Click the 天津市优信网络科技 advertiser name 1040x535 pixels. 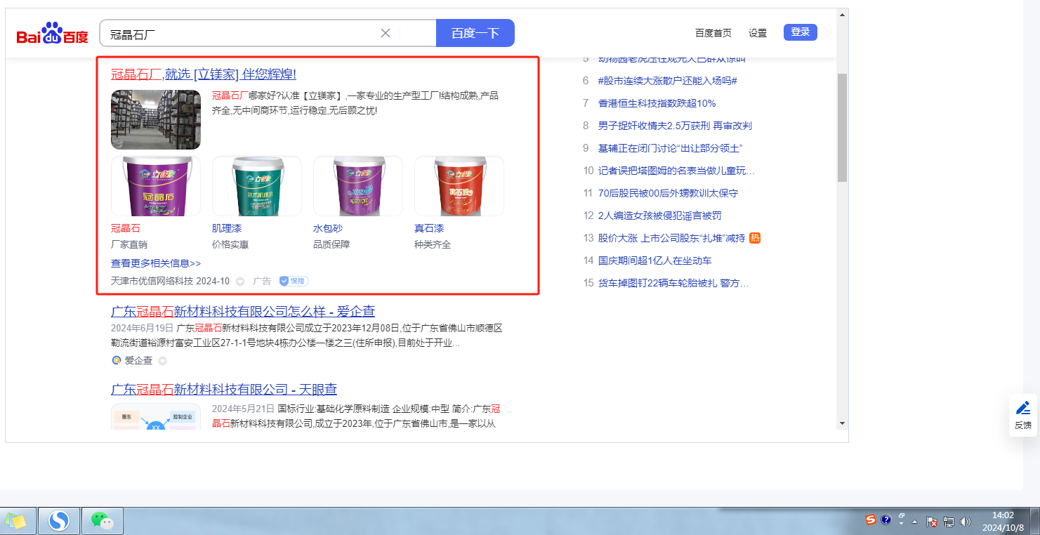click(152, 281)
